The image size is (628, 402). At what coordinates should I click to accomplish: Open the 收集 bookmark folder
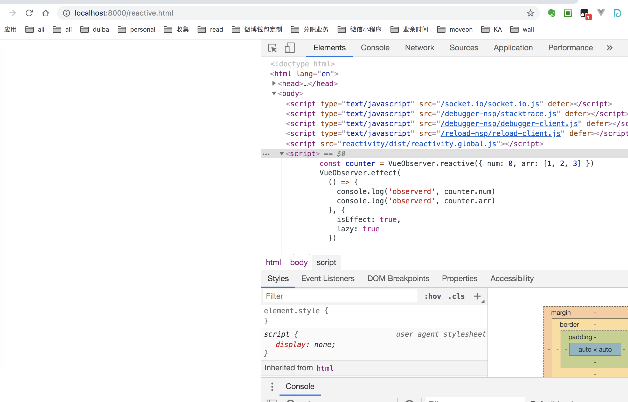pos(176,30)
